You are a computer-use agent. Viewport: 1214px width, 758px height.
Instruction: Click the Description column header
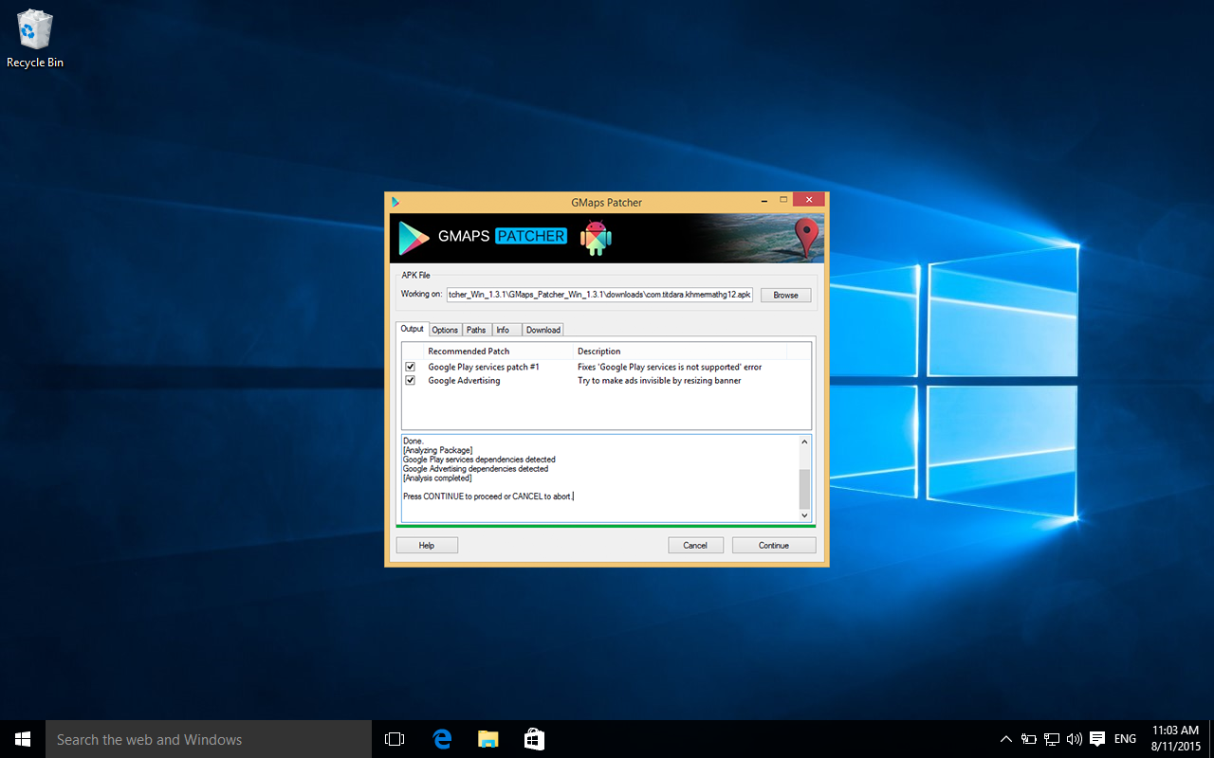tap(681, 351)
